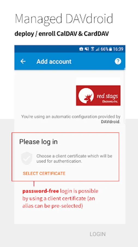The width and height of the screenshot is (138, 247).
Task: Tap the white stag emblem in the logo
Action: click(86, 96)
